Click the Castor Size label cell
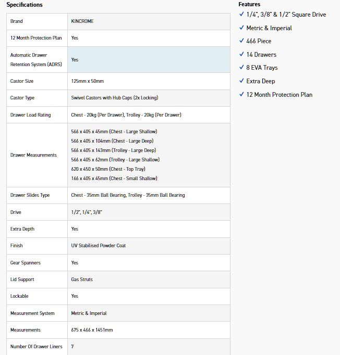The image size is (340, 355). tap(23, 81)
